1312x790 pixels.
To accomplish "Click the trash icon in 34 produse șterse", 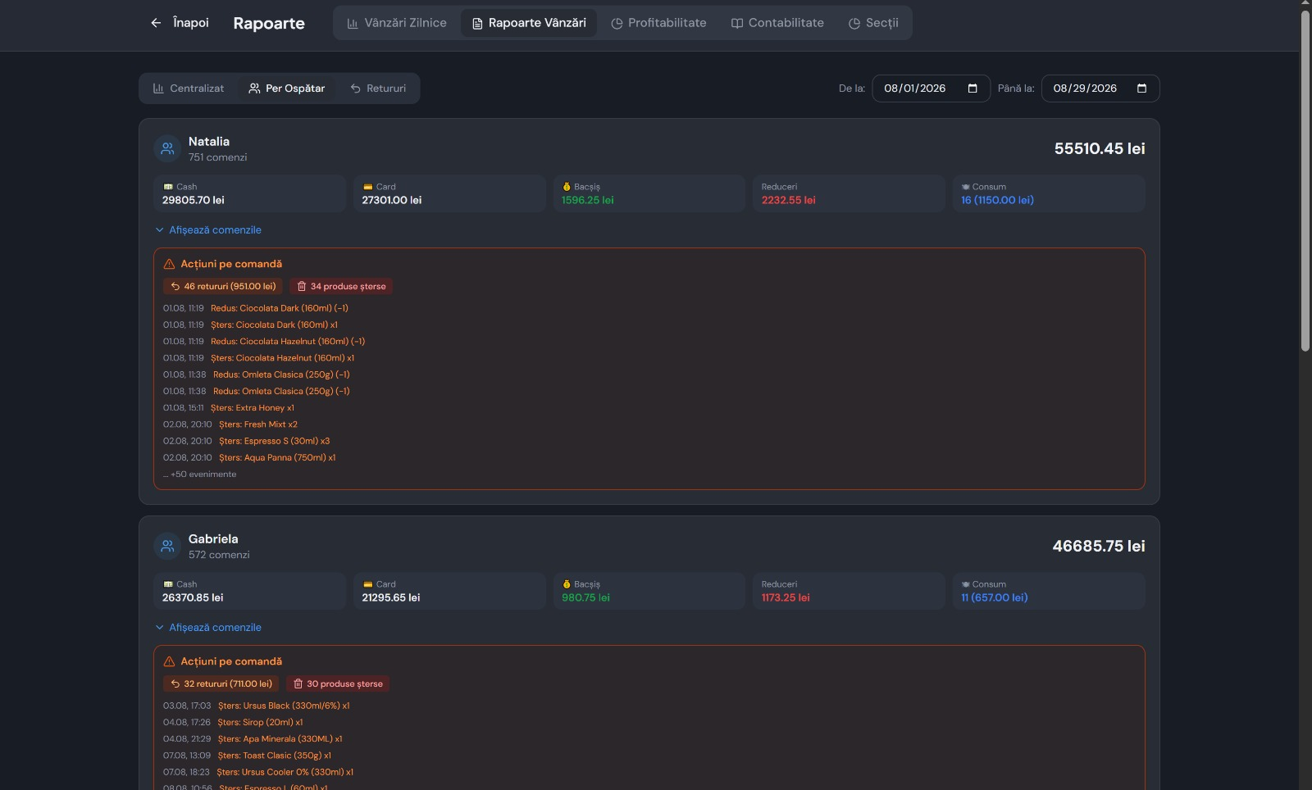I will [302, 286].
